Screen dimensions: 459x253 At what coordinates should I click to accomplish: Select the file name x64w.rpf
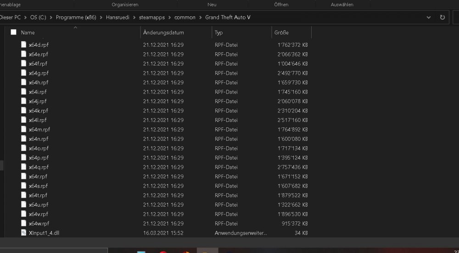click(39, 224)
